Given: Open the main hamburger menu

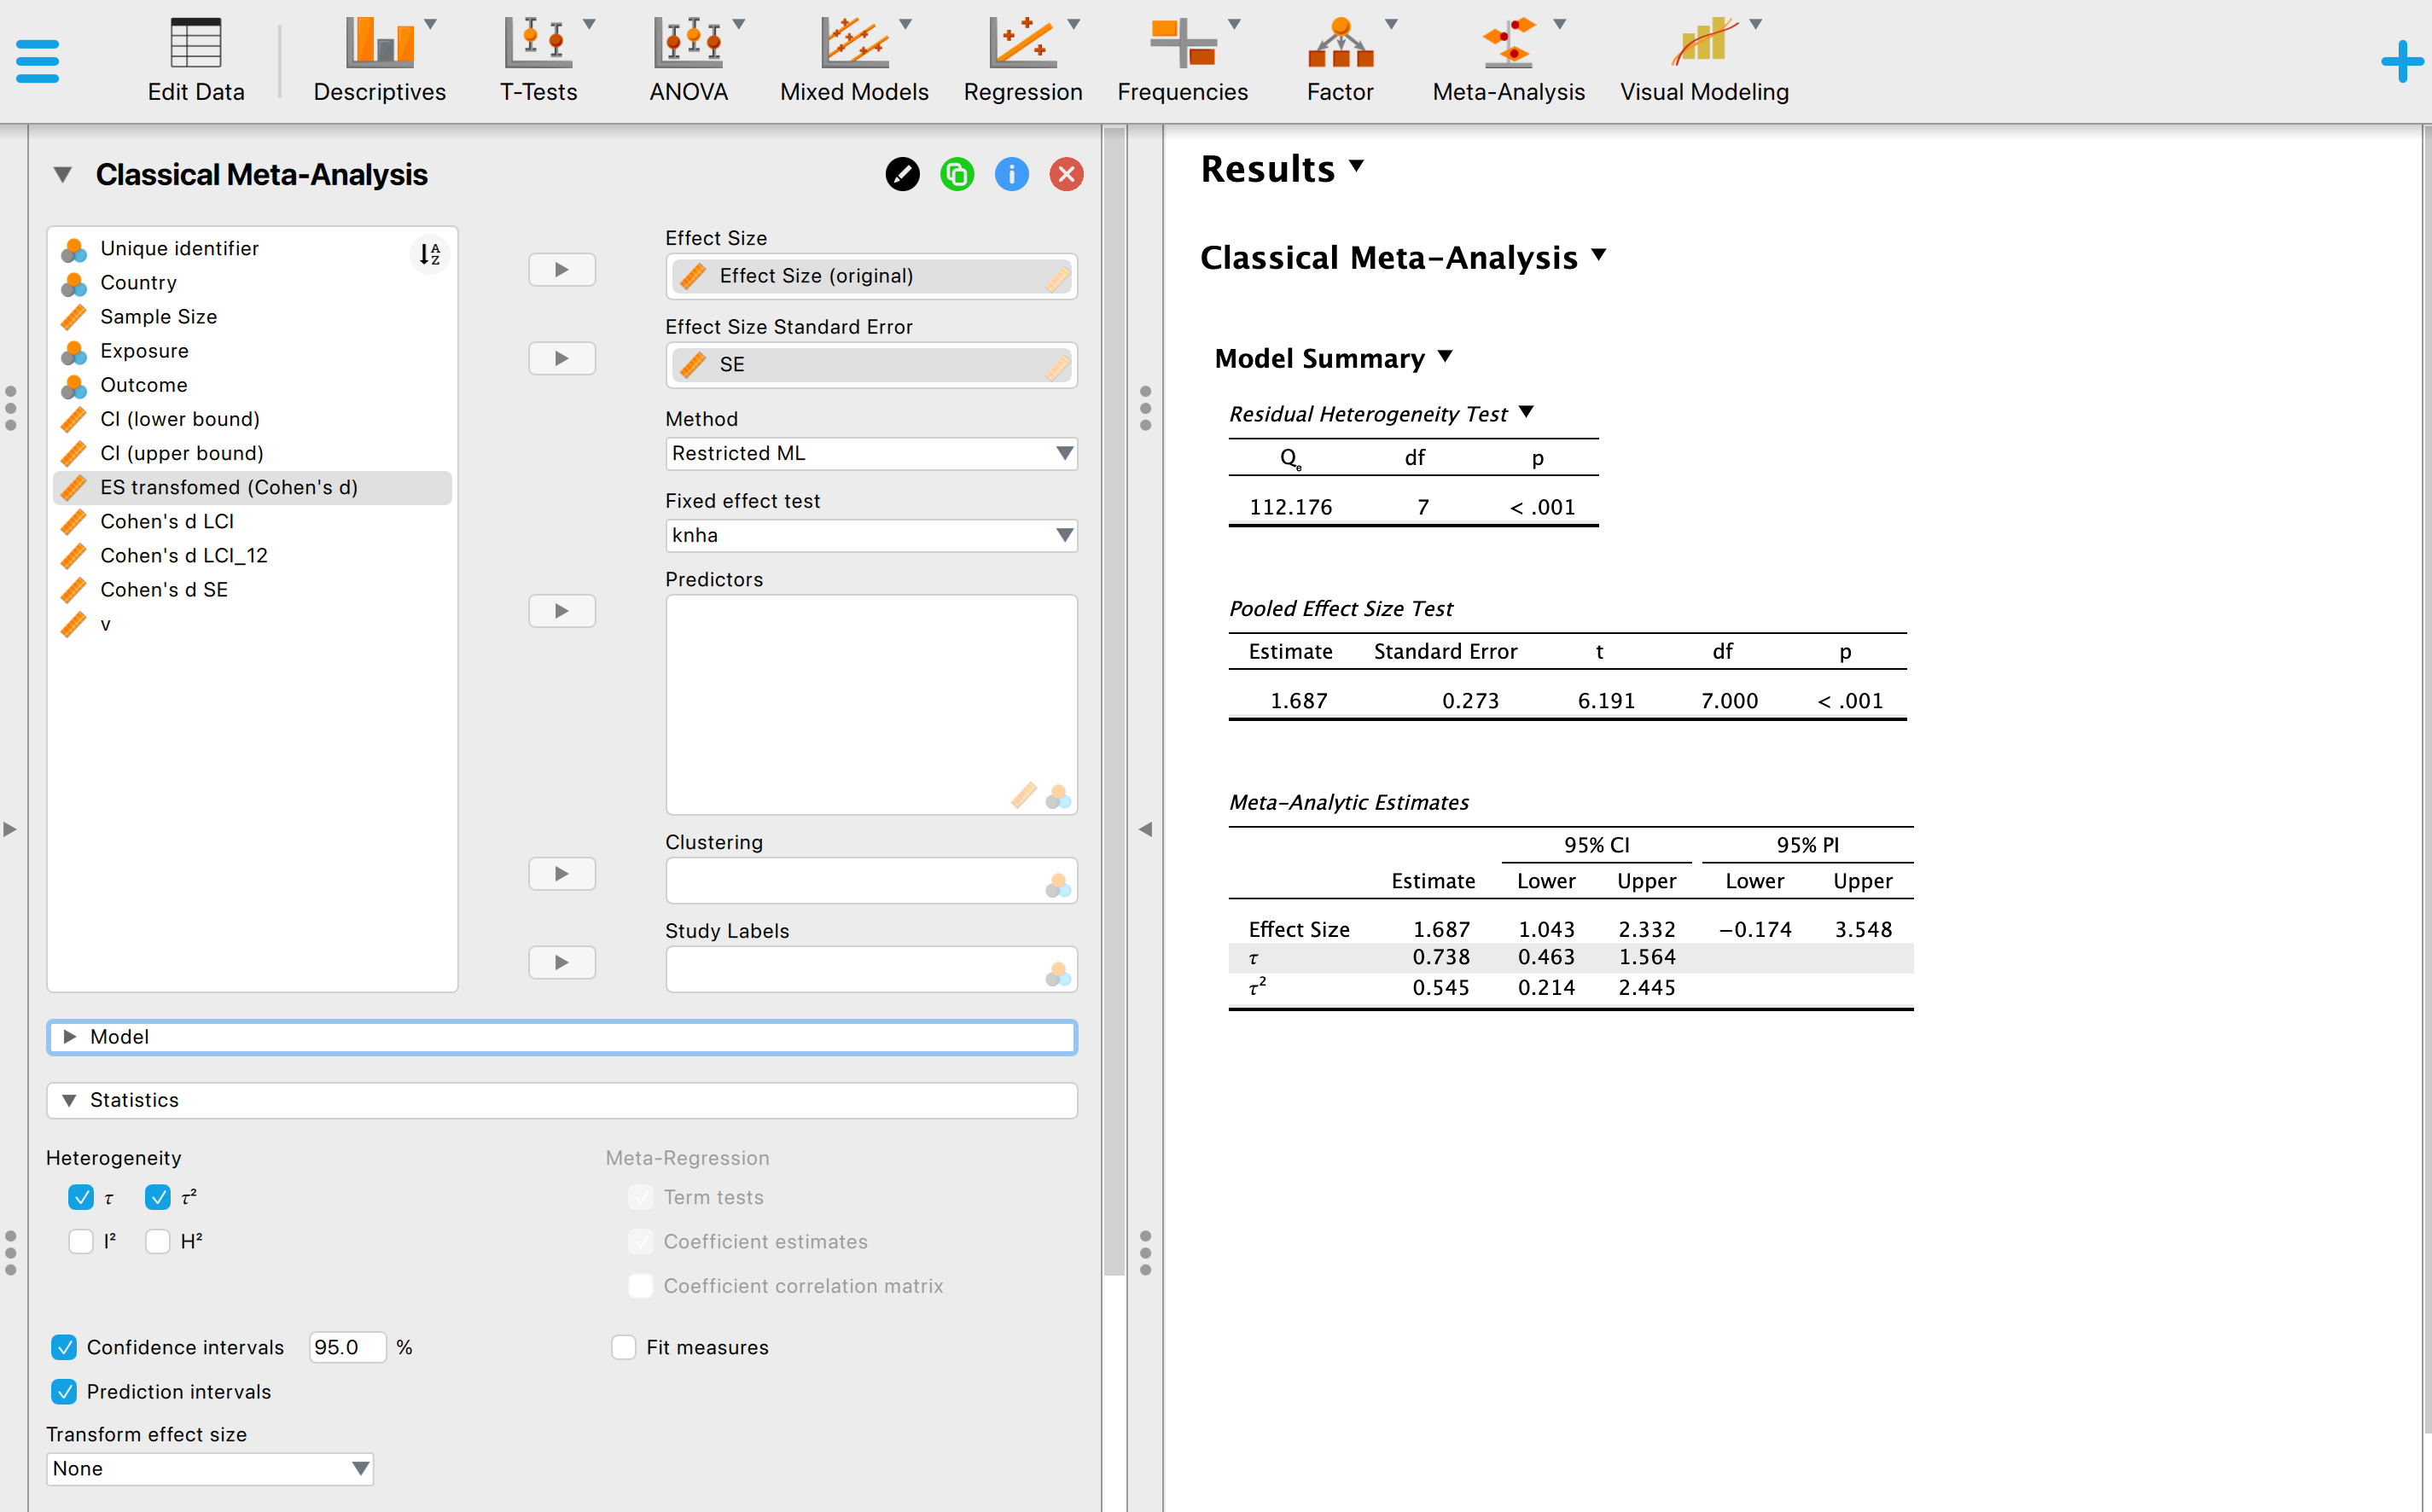Looking at the screenshot, I should [x=38, y=61].
